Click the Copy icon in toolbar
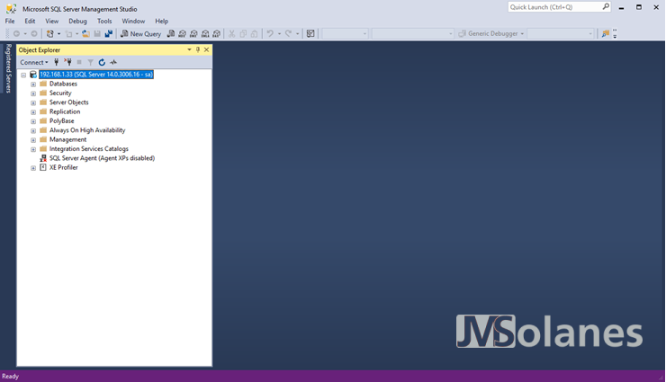666x382 pixels. point(243,34)
